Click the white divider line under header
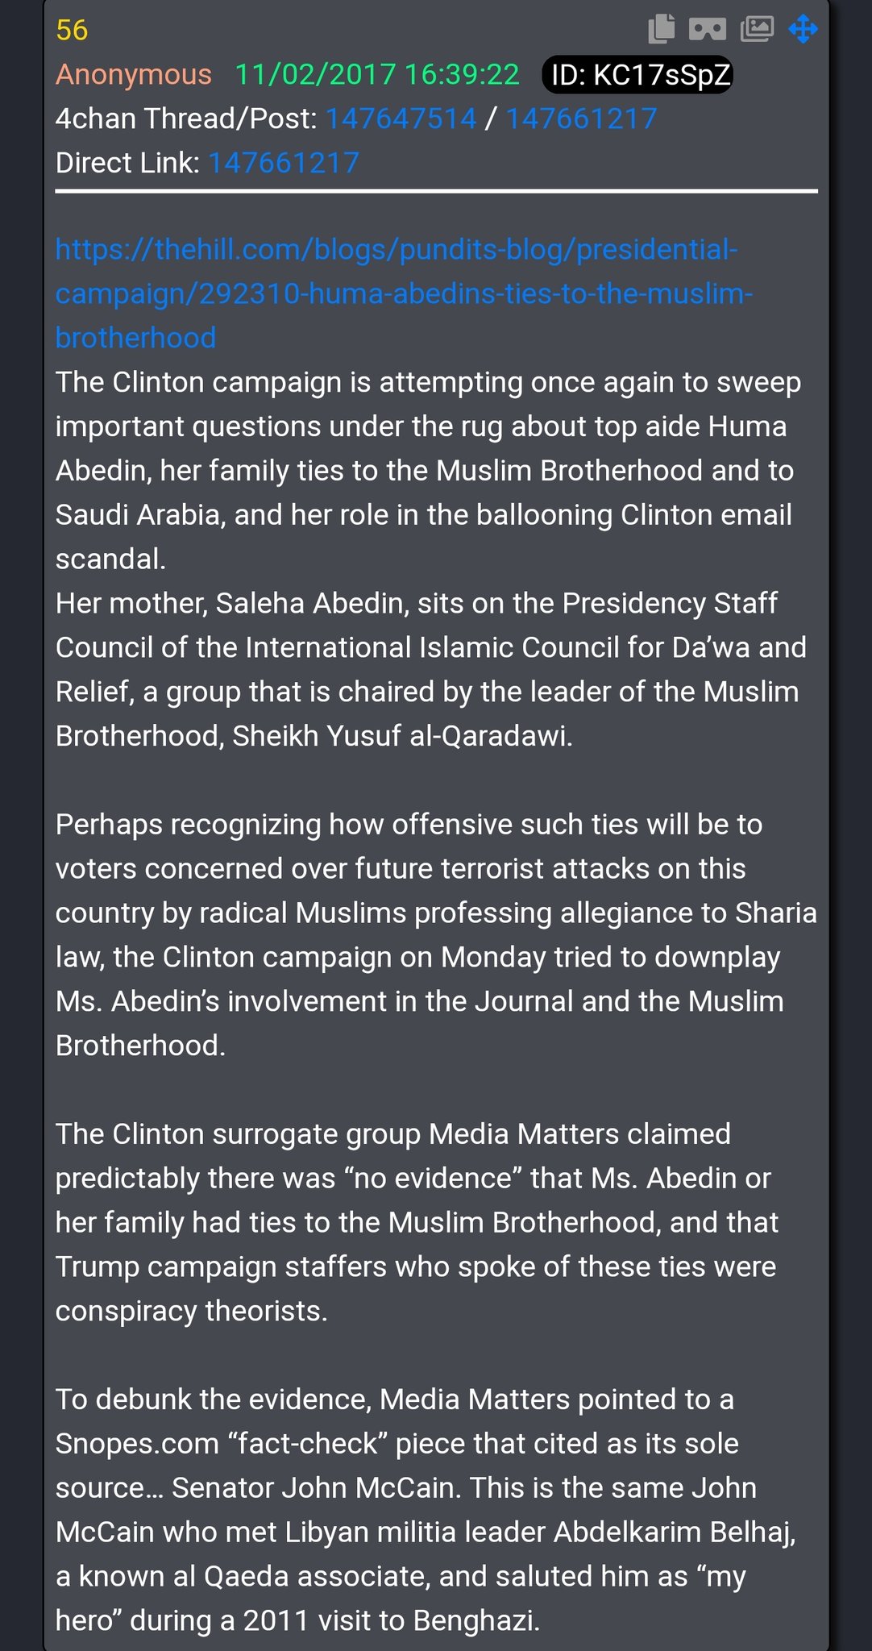 pyautogui.click(x=436, y=192)
